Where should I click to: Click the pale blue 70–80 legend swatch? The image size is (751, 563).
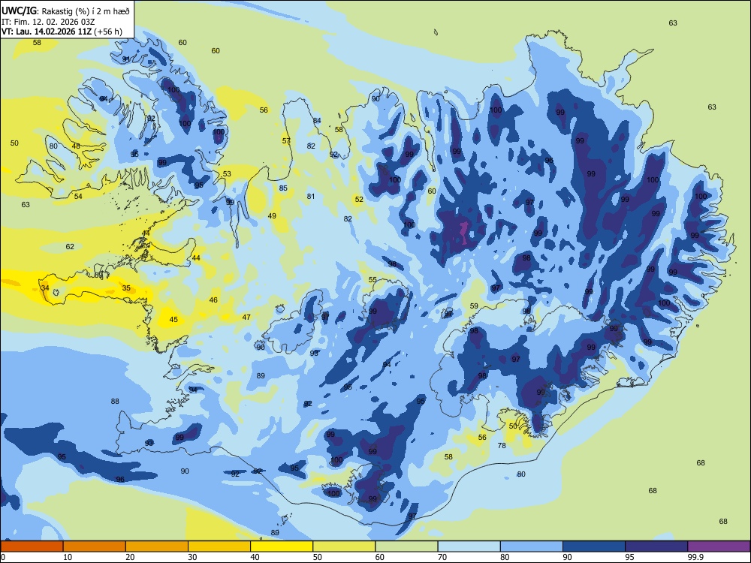pyautogui.click(x=469, y=546)
